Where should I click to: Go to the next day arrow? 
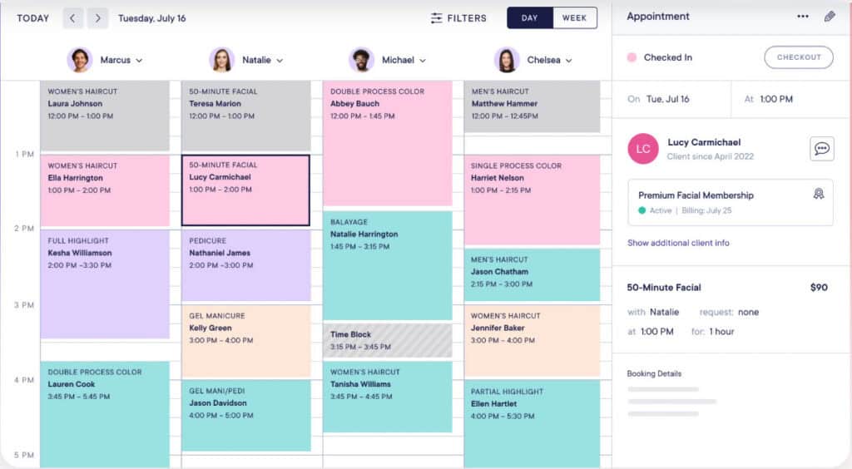coord(98,18)
